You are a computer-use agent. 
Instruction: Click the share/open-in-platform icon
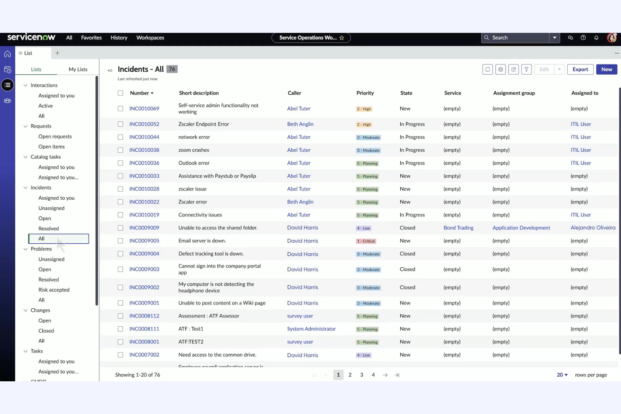513,69
